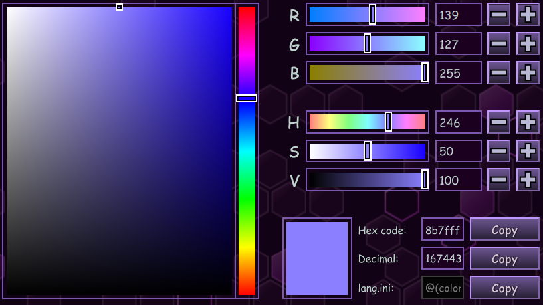Raise Saturation with the plus icon
543x305 pixels.
pos(528,151)
